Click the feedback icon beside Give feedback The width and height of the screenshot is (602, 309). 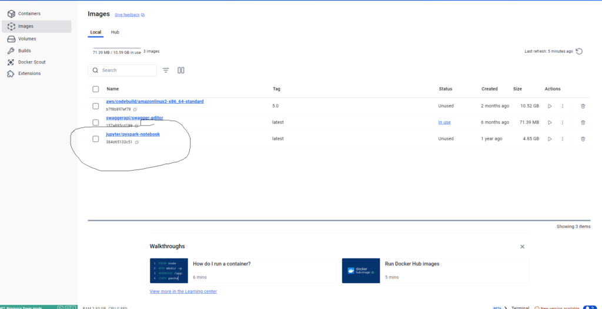143,15
